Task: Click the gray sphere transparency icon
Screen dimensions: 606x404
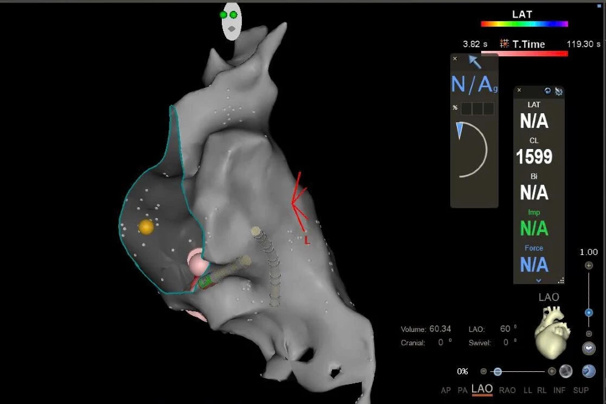Action: coord(566,371)
